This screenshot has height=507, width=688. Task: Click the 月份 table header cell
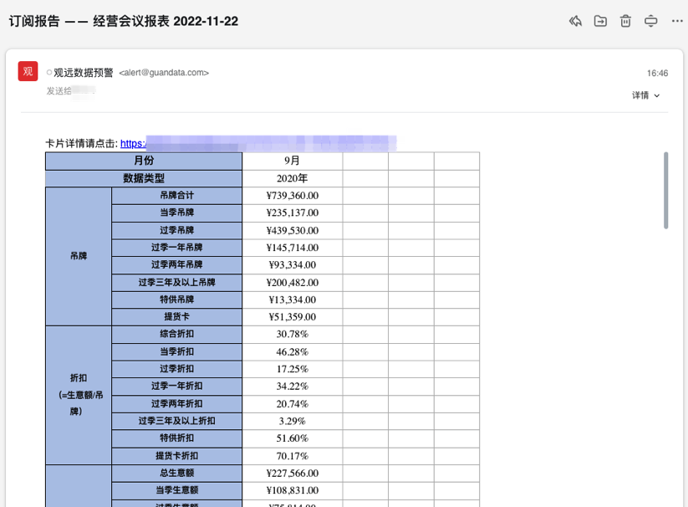[x=144, y=161]
